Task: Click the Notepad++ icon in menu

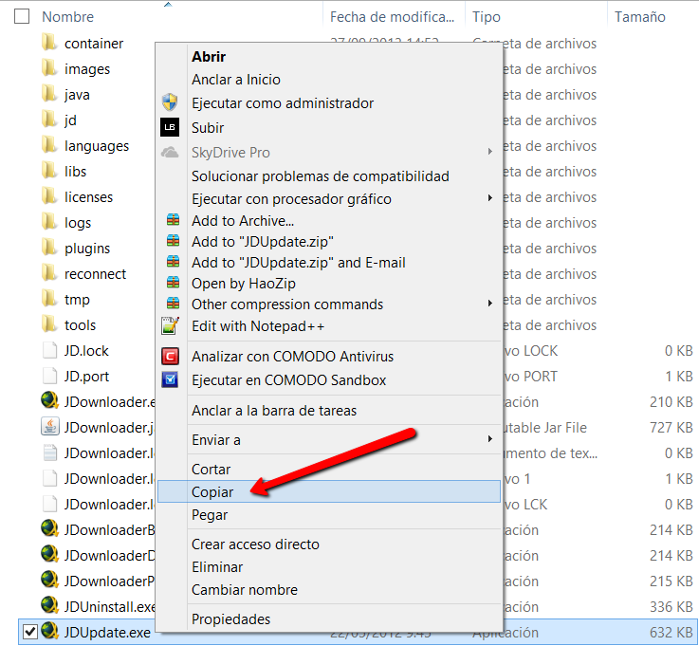Action: tap(170, 325)
